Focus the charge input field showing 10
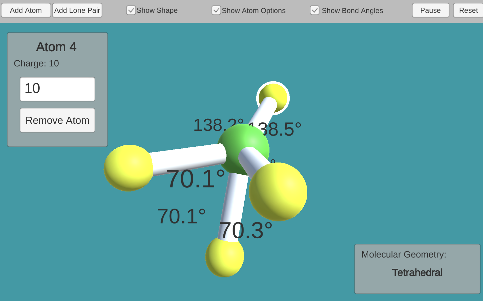Viewport: 483px width, 301px height. pyautogui.click(x=57, y=89)
